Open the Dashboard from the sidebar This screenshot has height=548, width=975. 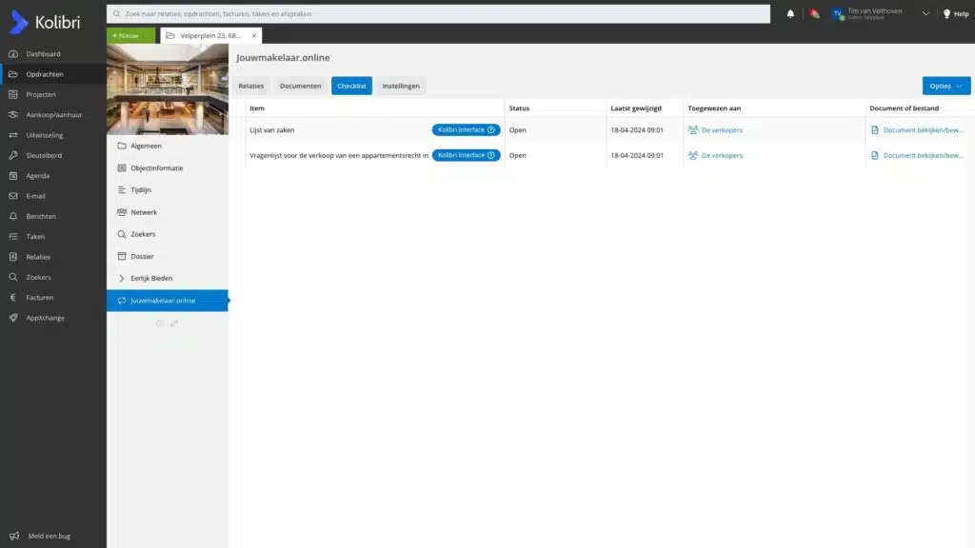[43, 53]
